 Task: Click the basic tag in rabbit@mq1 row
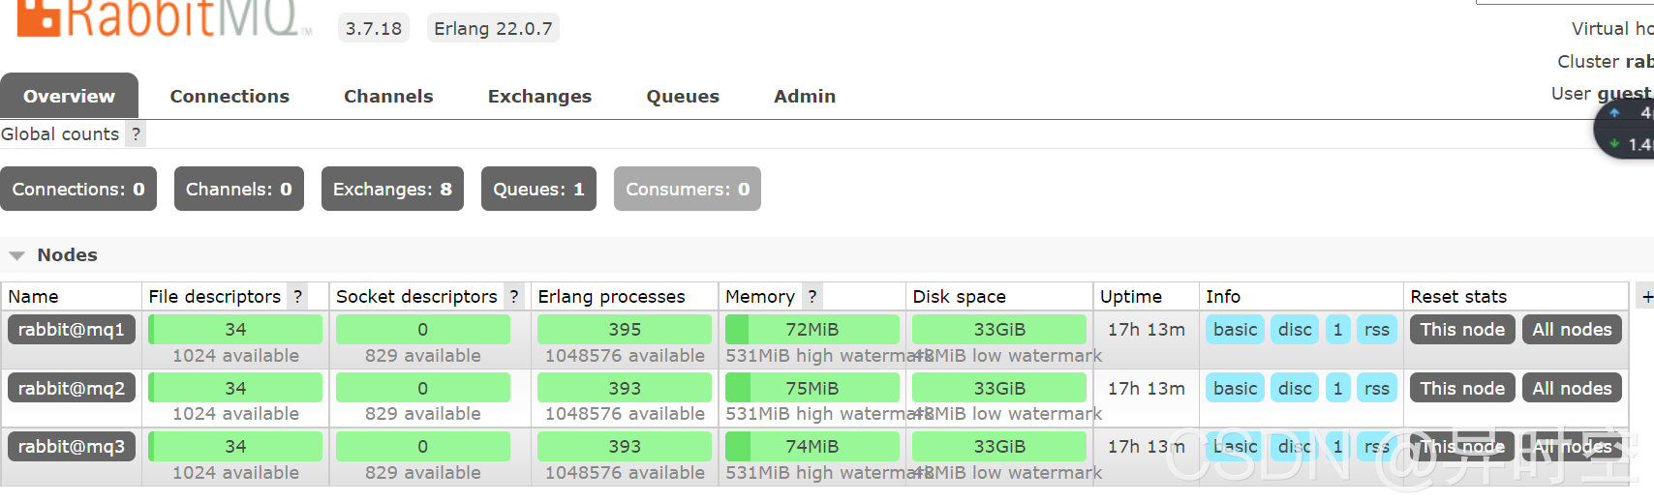click(1235, 330)
